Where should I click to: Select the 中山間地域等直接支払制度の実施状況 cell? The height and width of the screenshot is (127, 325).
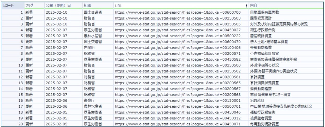[x=281, y=106]
